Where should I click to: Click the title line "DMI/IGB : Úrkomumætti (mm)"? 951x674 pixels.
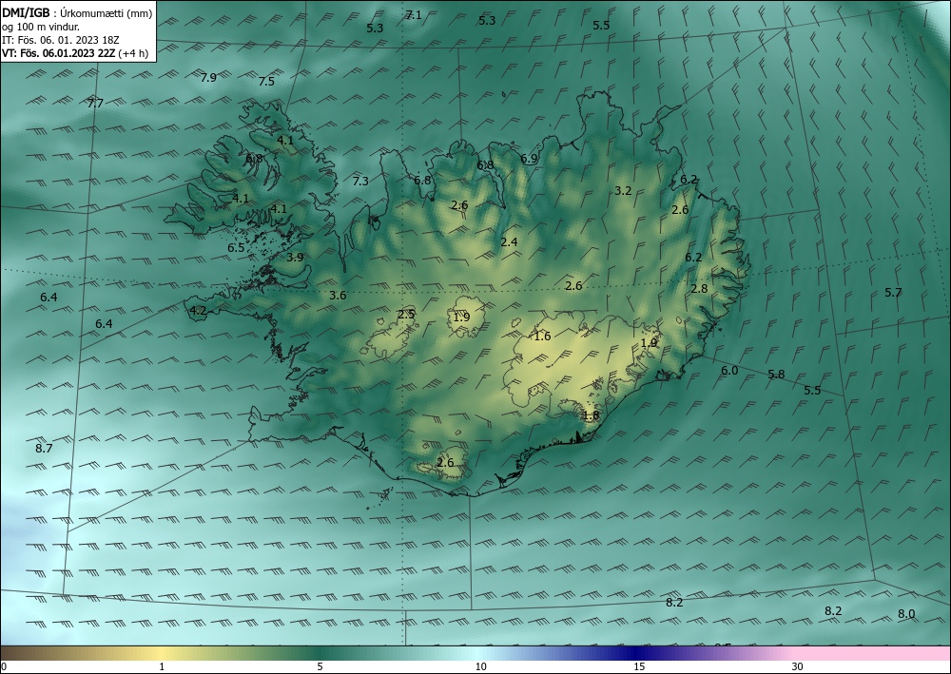77,12
